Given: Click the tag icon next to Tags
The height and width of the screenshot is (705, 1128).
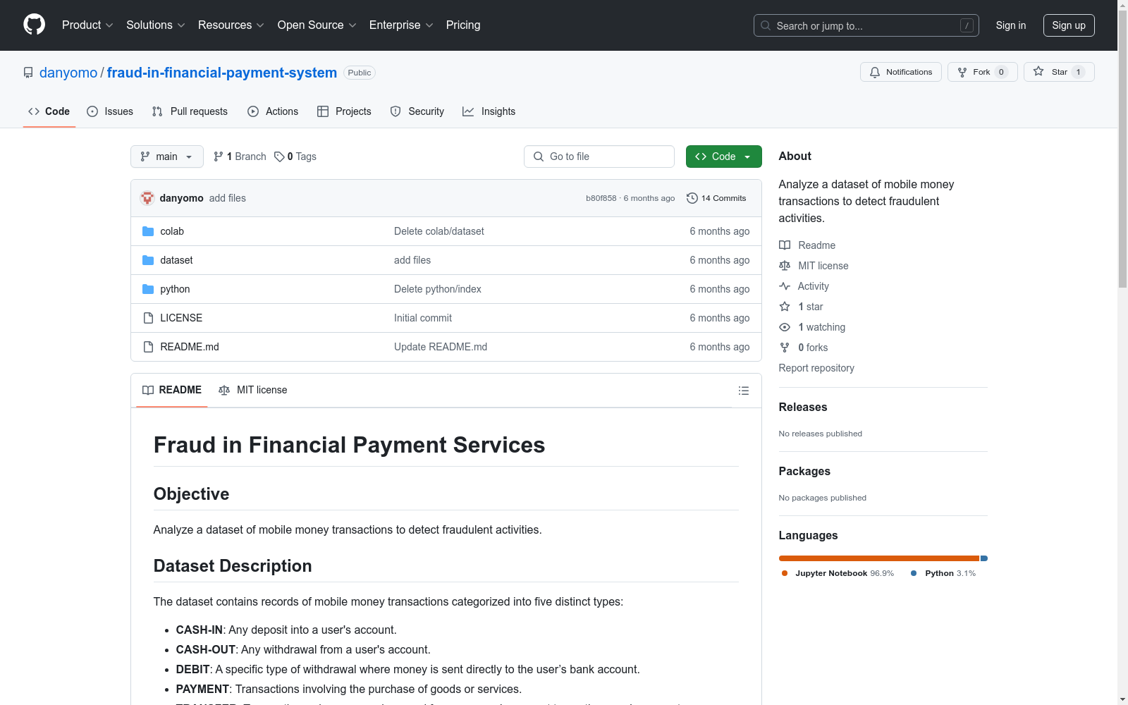Looking at the screenshot, I should point(279,157).
